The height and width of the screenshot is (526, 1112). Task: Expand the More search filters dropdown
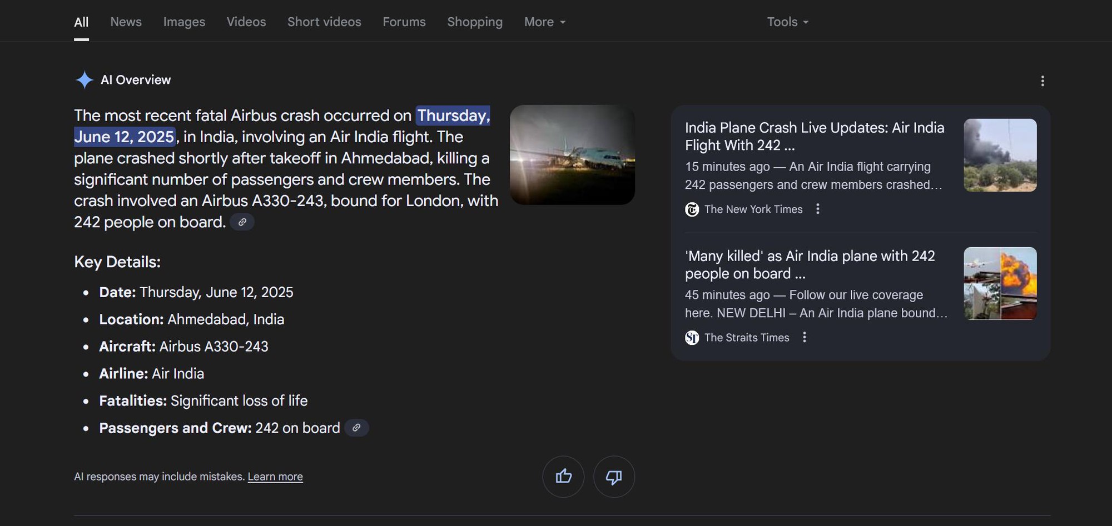coord(544,22)
